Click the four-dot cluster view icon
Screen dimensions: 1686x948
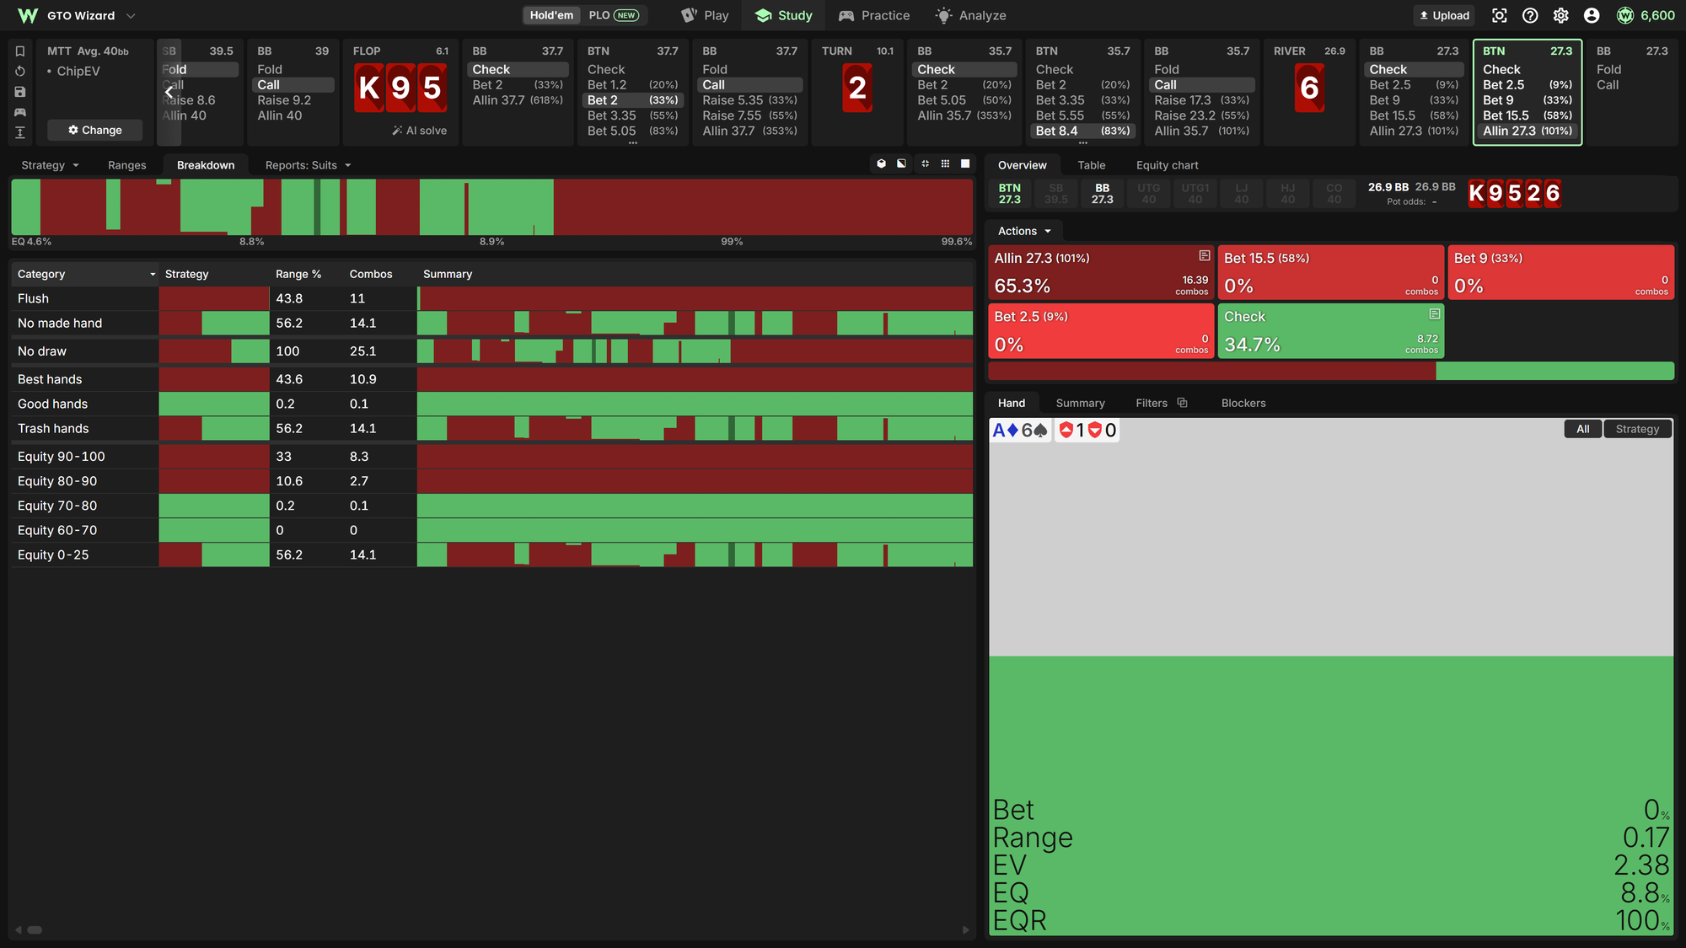click(x=925, y=163)
